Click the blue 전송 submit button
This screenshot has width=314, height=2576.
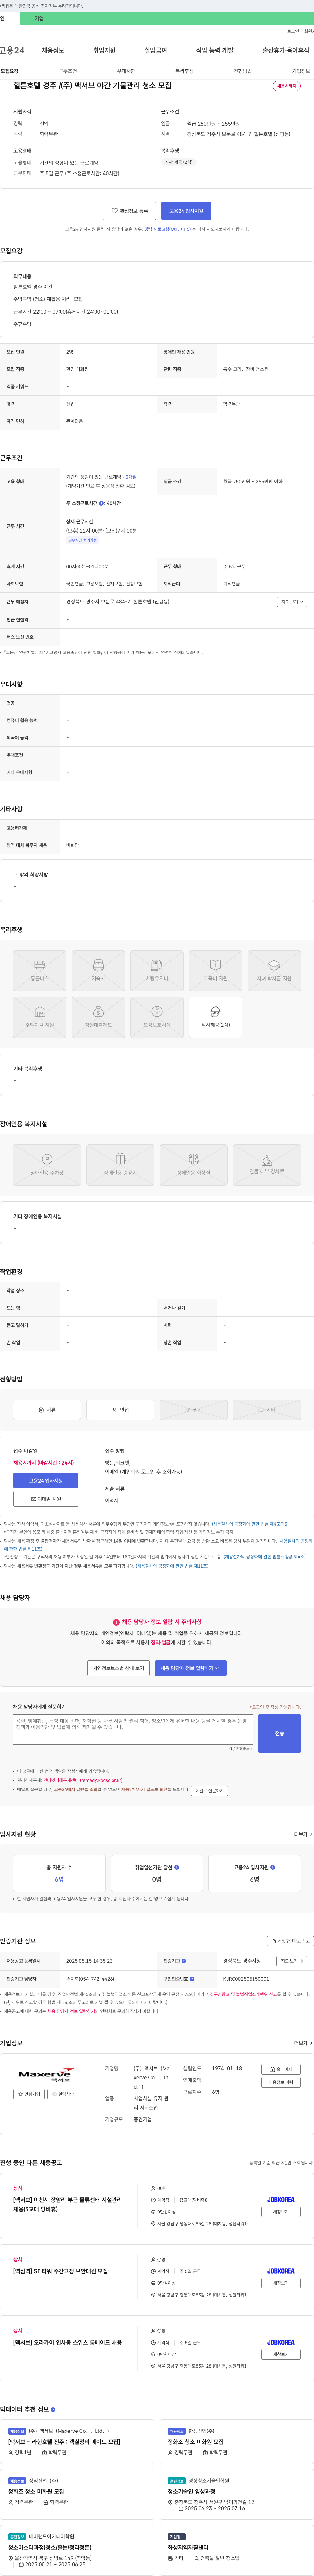click(279, 1733)
